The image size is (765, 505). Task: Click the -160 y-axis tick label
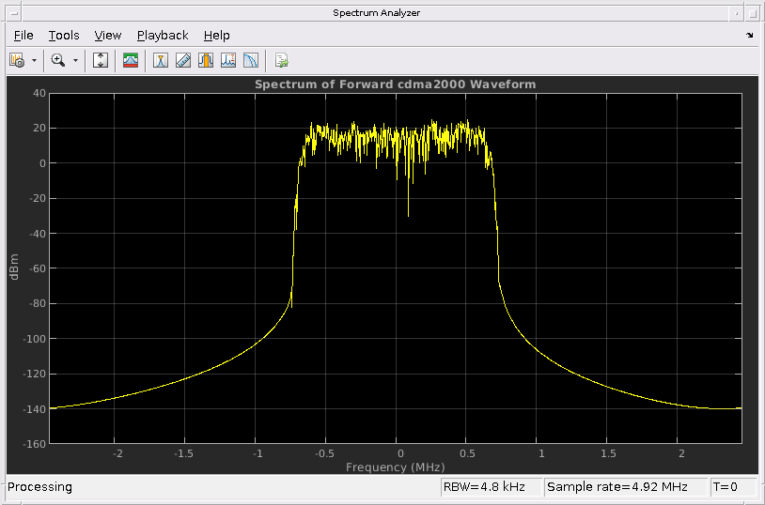[x=34, y=444]
